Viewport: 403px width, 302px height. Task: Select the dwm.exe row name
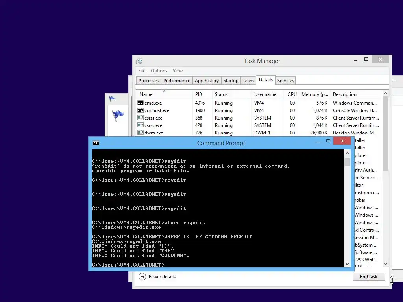coord(154,133)
